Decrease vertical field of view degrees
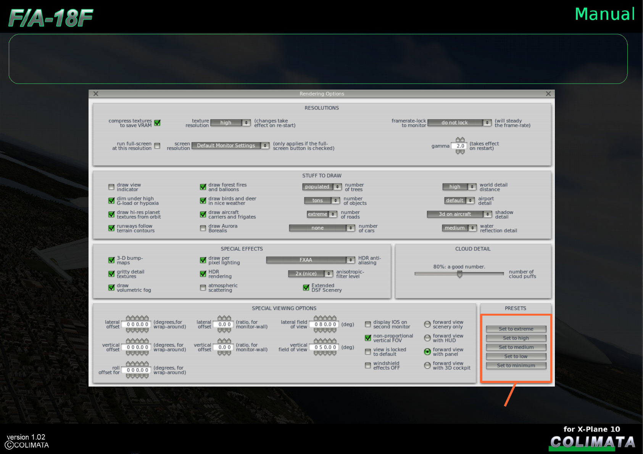Image resolution: width=643 pixels, height=454 pixels. [325, 353]
